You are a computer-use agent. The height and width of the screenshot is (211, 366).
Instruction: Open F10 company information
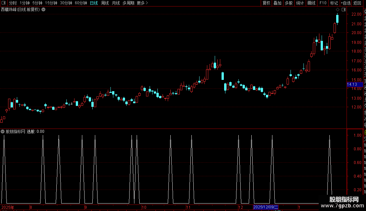(323, 3)
